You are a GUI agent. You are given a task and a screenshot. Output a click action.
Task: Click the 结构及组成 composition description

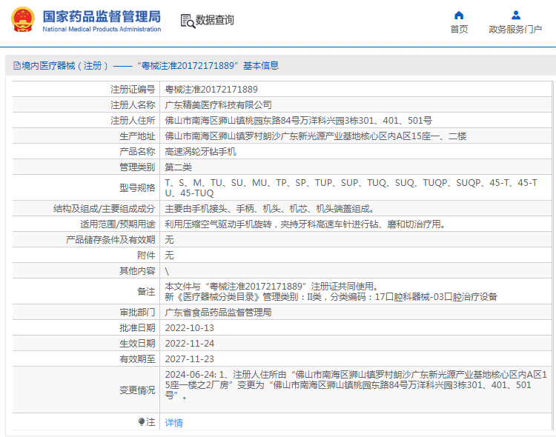click(x=270, y=209)
